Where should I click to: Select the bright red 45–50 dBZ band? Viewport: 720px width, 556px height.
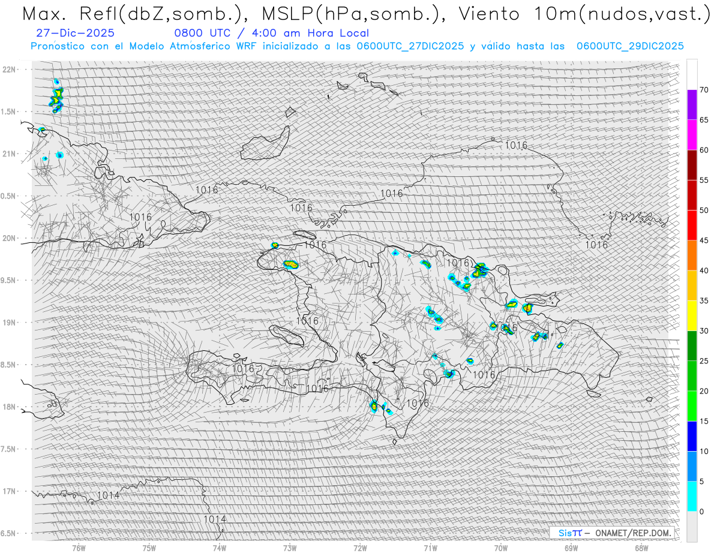pos(692,226)
